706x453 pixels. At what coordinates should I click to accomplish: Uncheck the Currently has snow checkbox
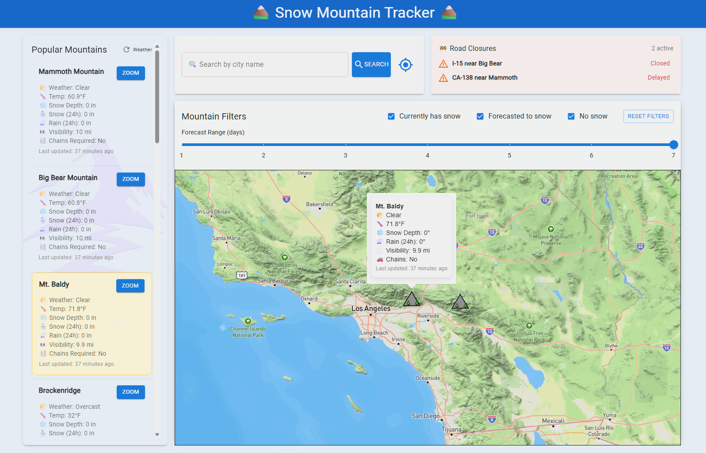391,116
